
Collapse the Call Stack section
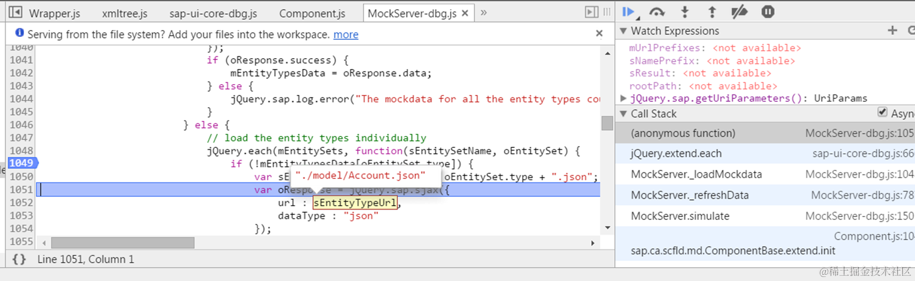pyautogui.click(x=623, y=114)
